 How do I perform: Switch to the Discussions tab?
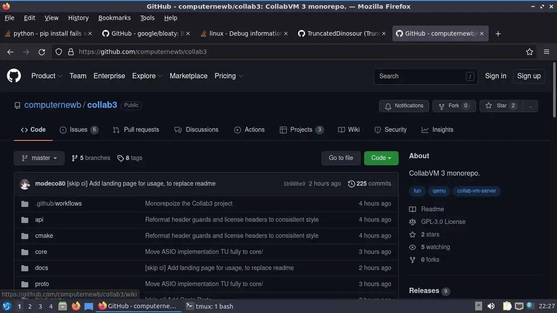(x=196, y=130)
